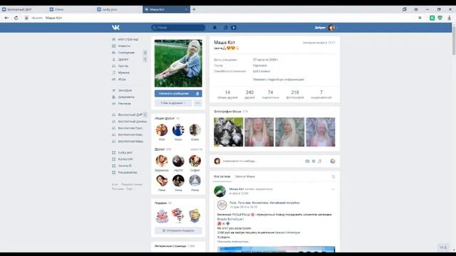Open Закладки in the left menu
The width and height of the screenshot is (456, 256).
tap(125, 90)
